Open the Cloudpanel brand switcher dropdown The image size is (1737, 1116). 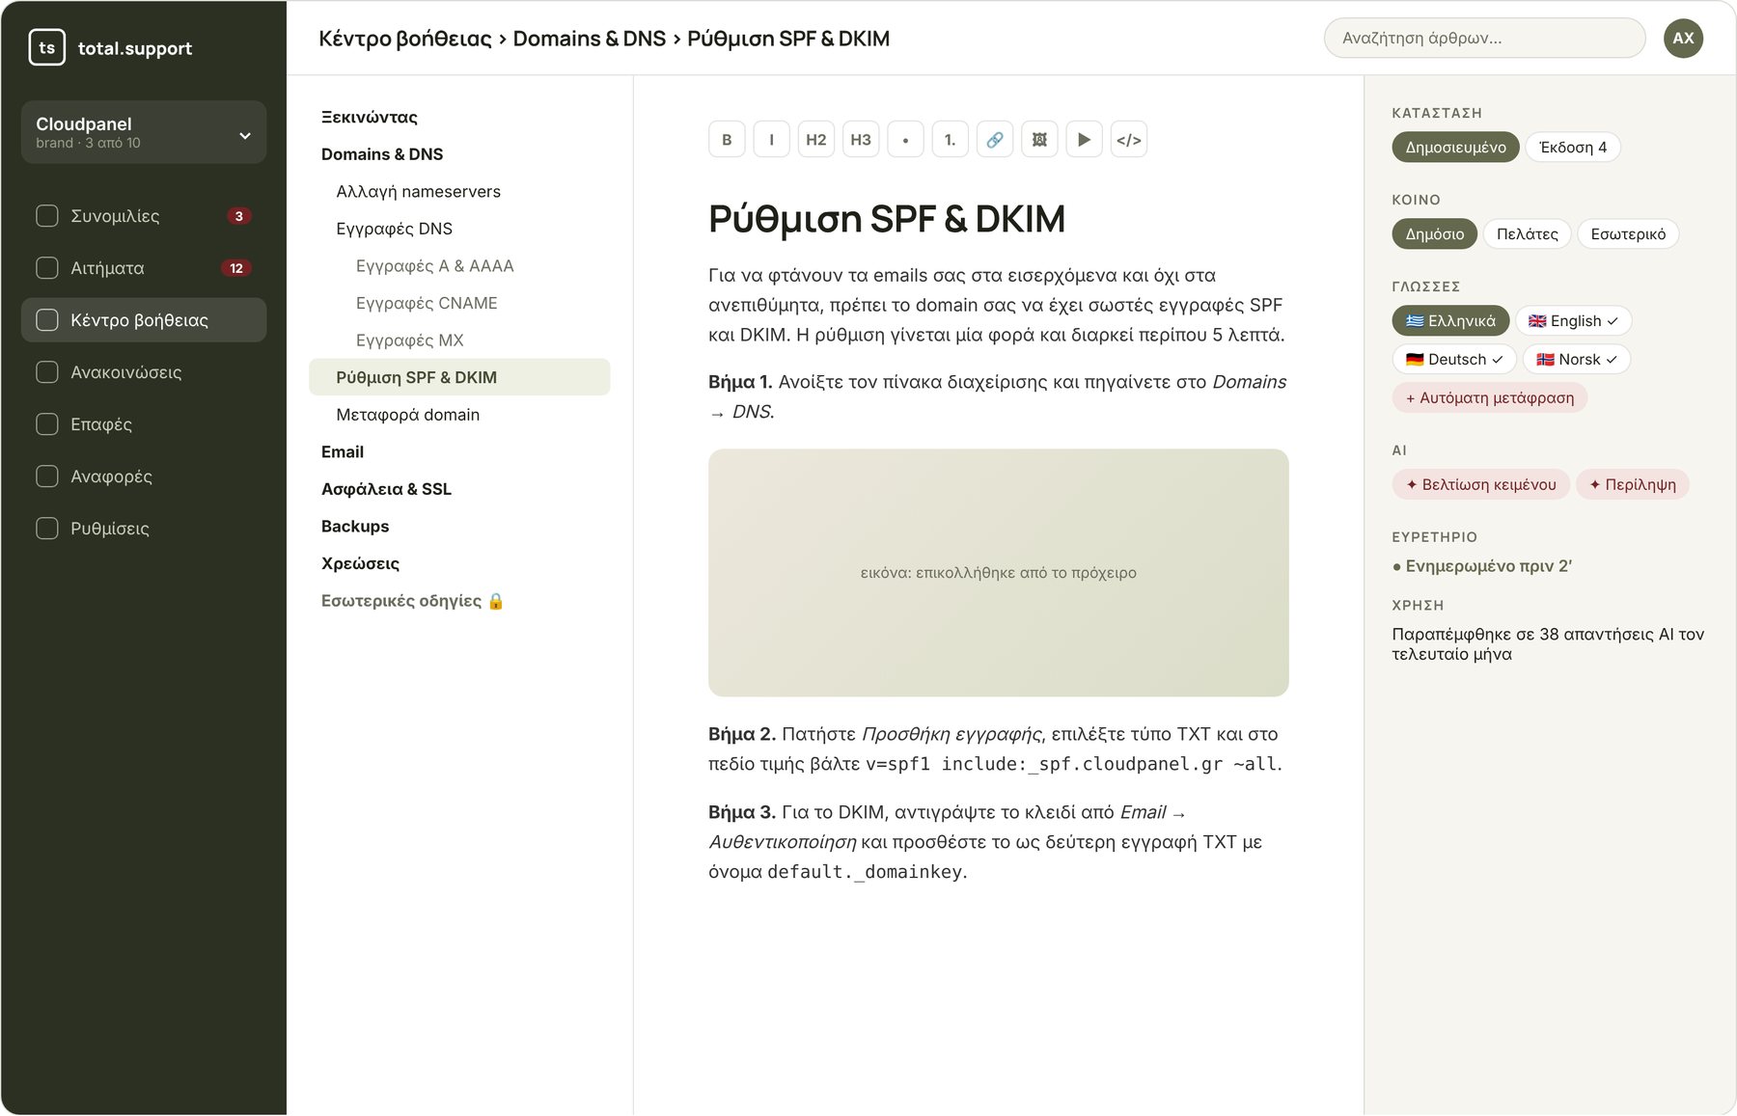click(144, 132)
